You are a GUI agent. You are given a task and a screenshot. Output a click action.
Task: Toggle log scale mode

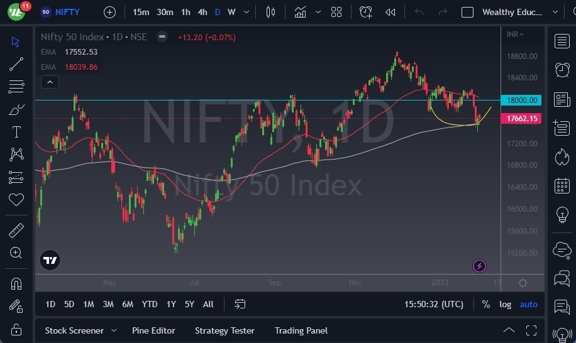click(505, 304)
